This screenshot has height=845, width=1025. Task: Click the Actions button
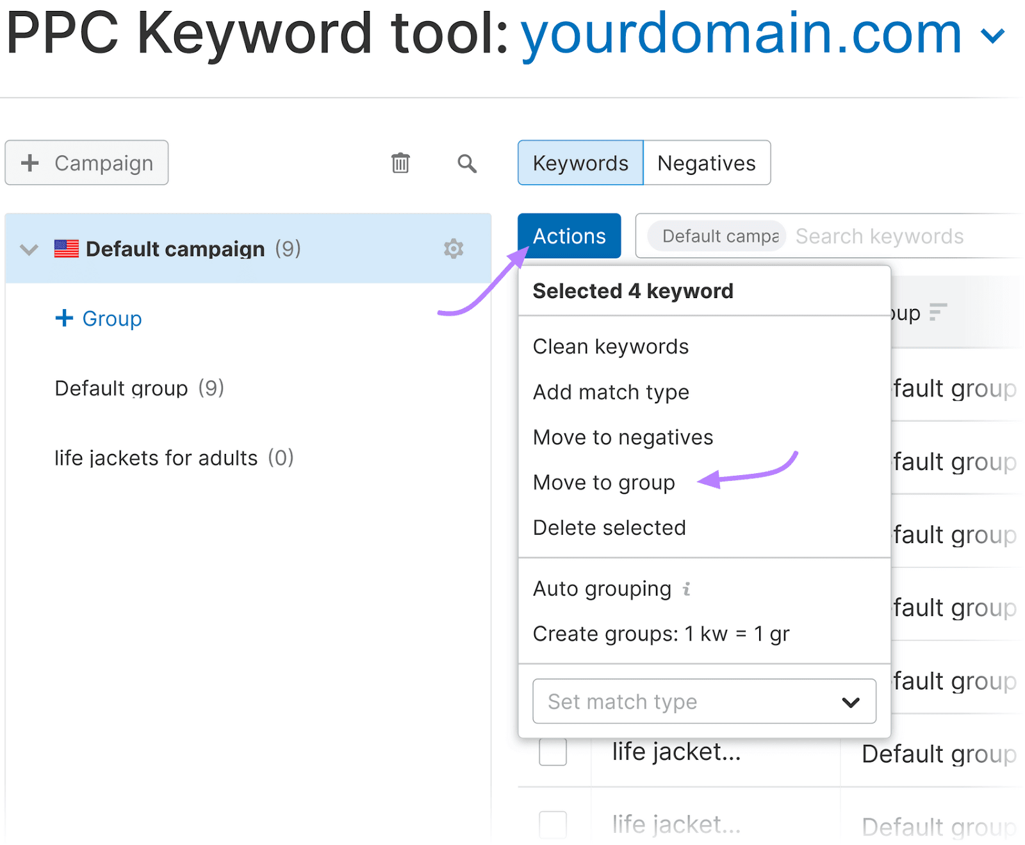point(569,236)
